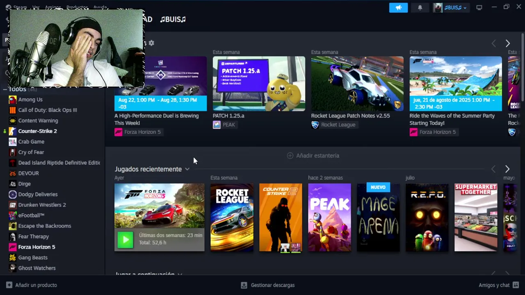Go to next page of news shelf
This screenshot has width=525, height=295.
[508, 43]
